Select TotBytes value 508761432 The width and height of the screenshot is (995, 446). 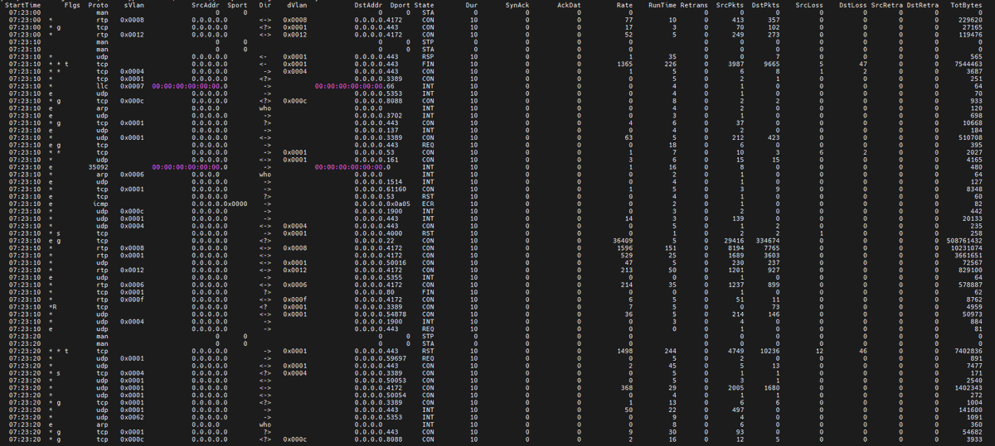(x=965, y=240)
